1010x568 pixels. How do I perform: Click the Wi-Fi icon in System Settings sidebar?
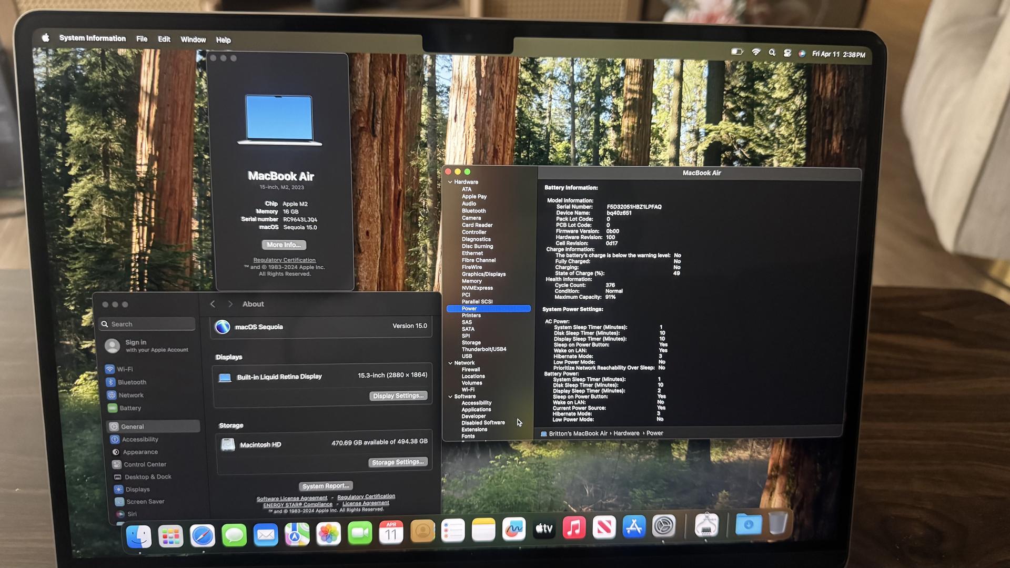(x=110, y=369)
